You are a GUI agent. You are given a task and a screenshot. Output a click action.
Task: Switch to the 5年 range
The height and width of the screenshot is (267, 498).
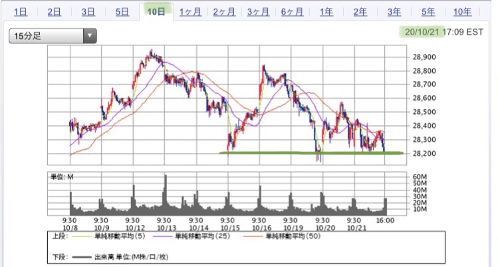(428, 12)
